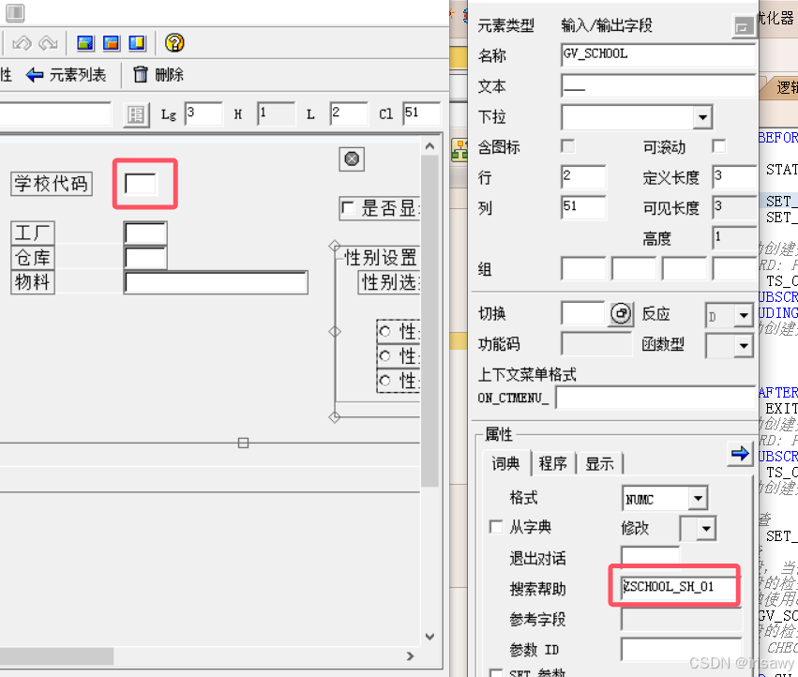798x677 pixels.
Task: Check the 从字典 checkbox
Action: (495, 527)
